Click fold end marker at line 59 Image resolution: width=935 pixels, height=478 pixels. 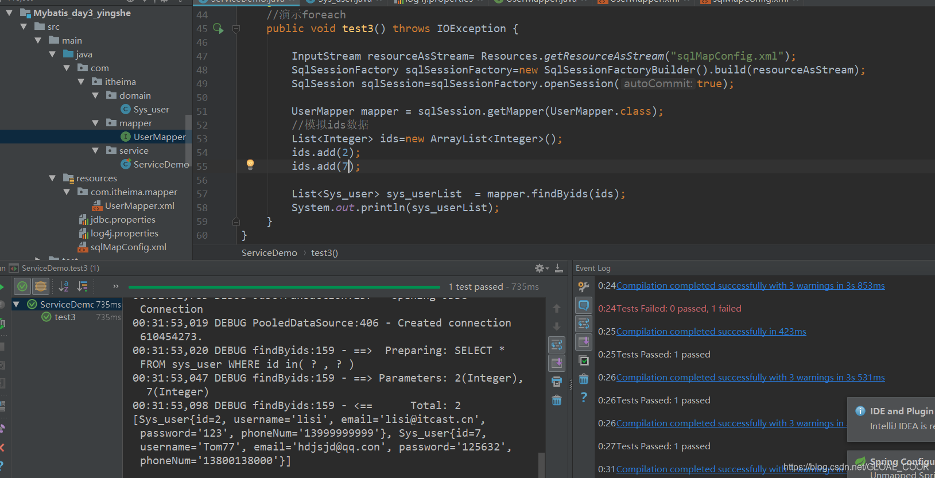click(x=236, y=221)
